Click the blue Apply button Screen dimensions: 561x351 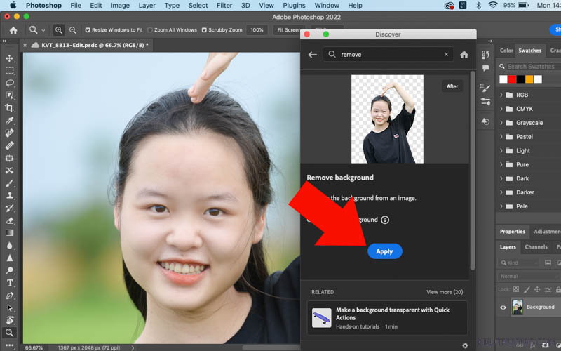(x=384, y=251)
